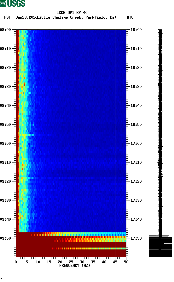Click the 15 Hz frequency axis label
The height and width of the screenshot is (282, 174).
pyautogui.click(x=49, y=262)
